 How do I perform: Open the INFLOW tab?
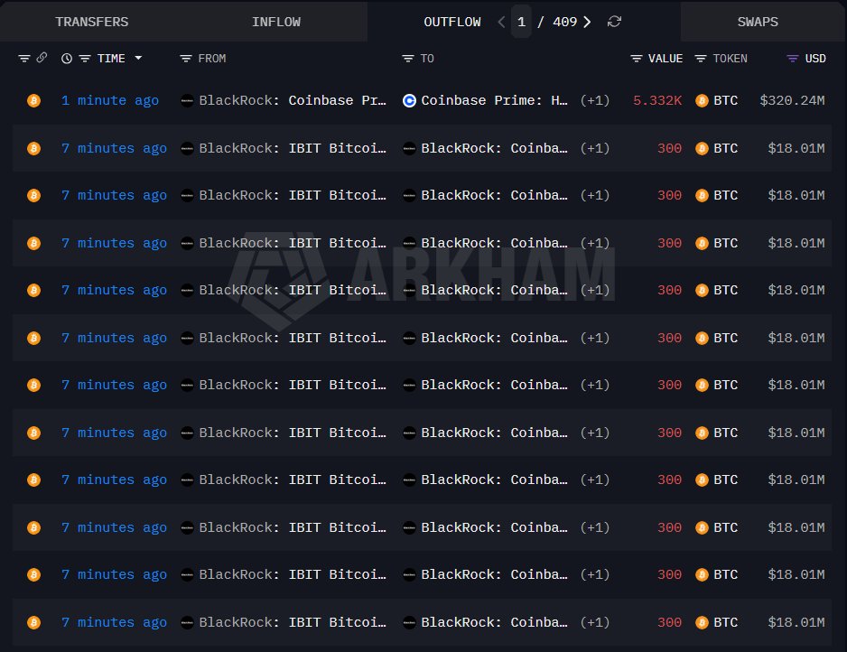[276, 22]
